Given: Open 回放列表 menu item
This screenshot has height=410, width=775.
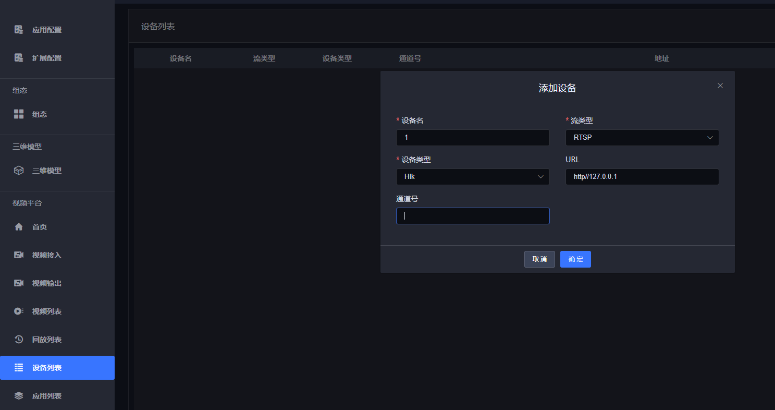Looking at the screenshot, I should pyautogui.click(x=57, y=340).
